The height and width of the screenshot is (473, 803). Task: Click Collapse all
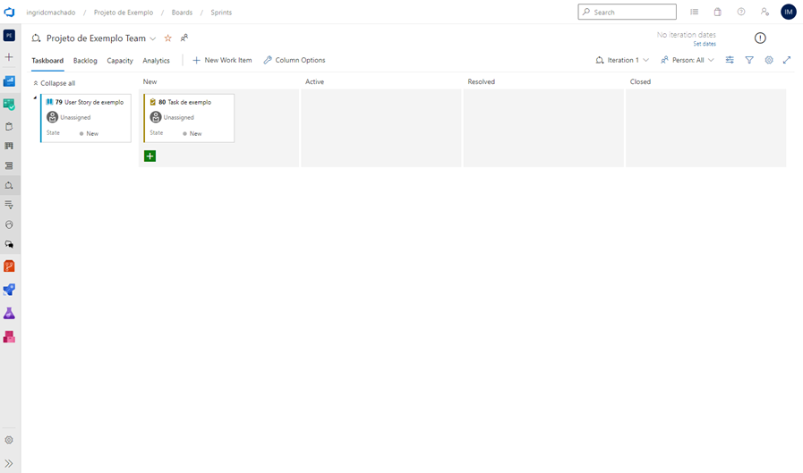point(55,83)
